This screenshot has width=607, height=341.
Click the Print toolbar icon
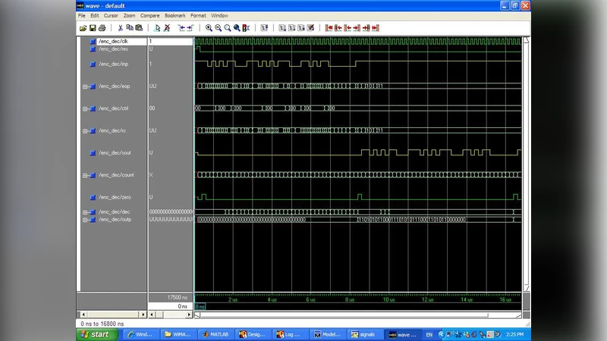tap(102, 28)
